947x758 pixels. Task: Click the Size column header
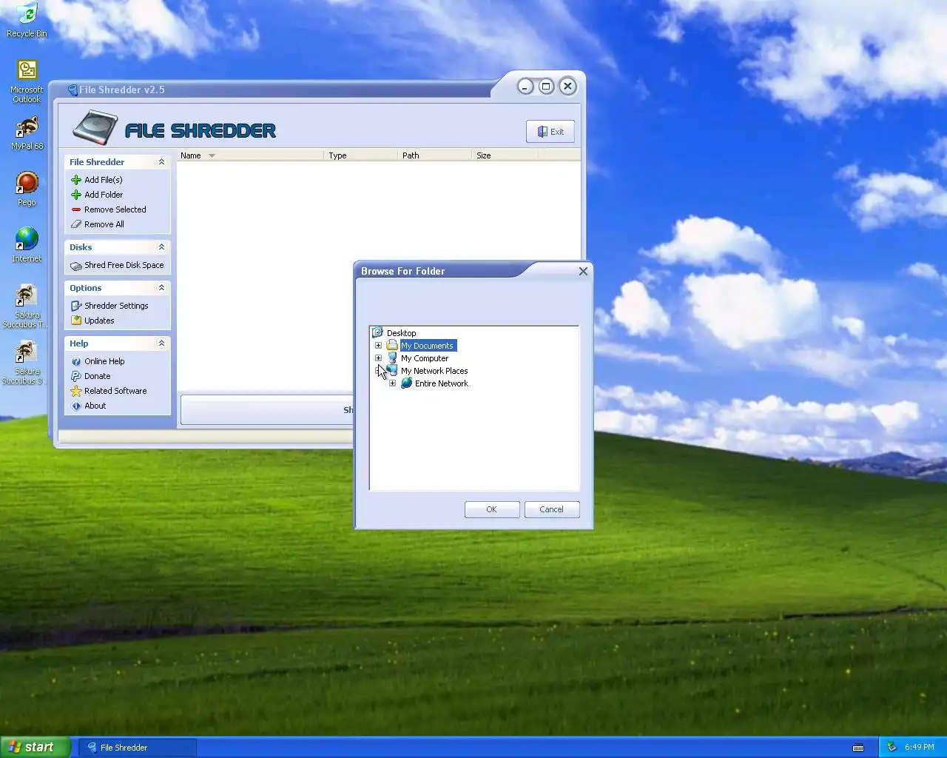(x=505, y=155)
